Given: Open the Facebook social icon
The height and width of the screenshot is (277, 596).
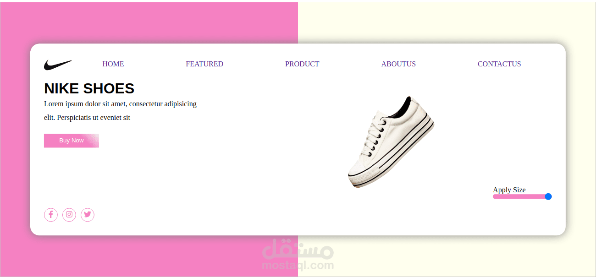Looking at the screenshot, I should click(51, 214).
